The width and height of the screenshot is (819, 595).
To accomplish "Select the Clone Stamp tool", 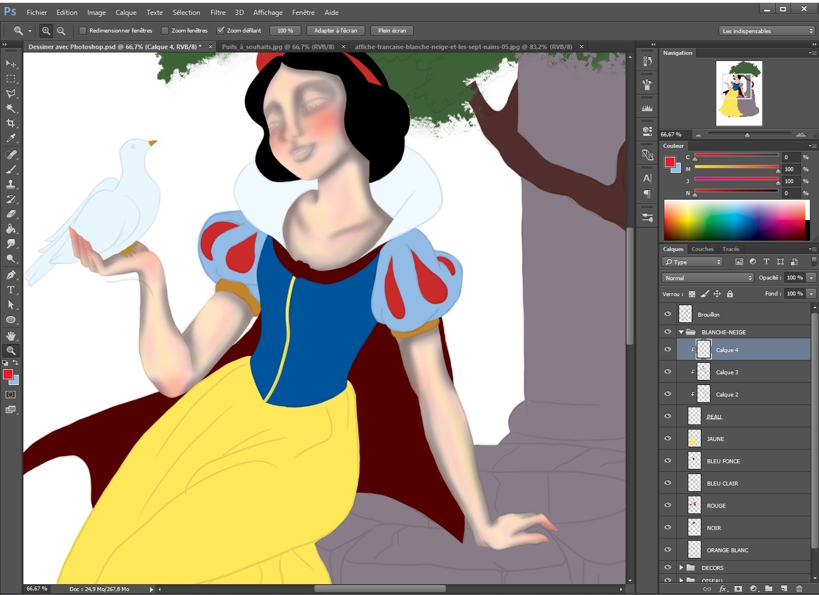I will [10, 184].
